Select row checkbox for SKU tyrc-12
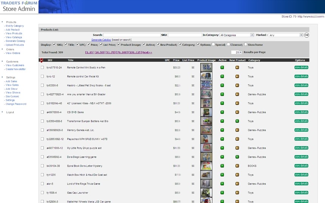This screenshot has width=325, height=203. (42, 76)
